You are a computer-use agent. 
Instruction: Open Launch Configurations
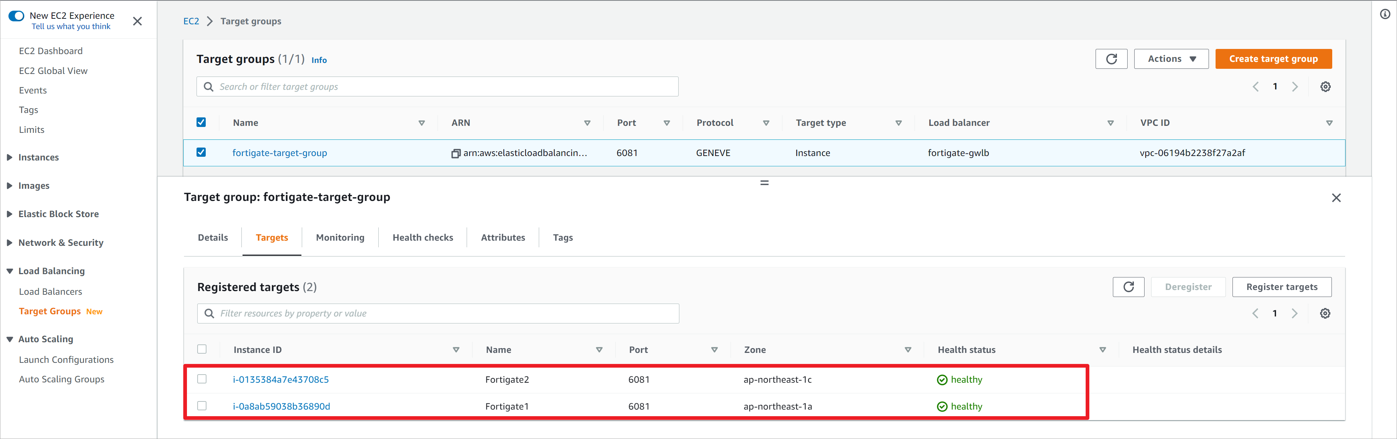click(66, 360)
